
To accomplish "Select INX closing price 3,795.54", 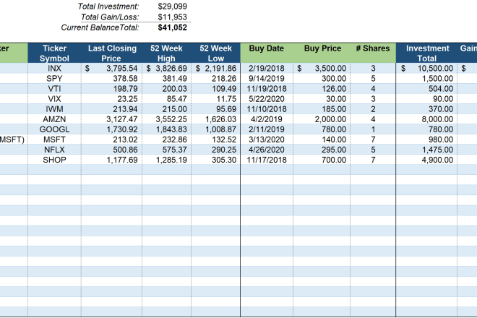I will 111,69.
